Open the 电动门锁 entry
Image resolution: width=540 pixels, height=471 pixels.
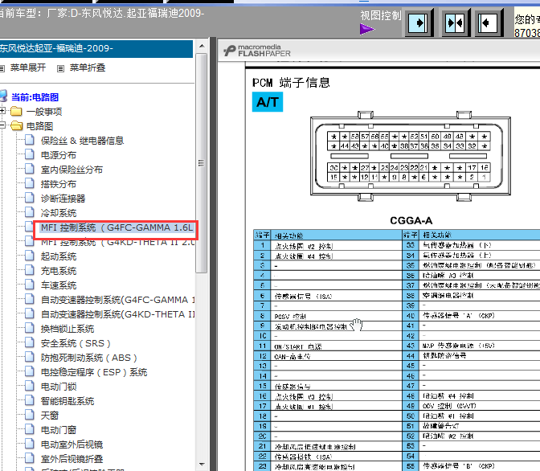pyautogui.click(x=58, y=387)
